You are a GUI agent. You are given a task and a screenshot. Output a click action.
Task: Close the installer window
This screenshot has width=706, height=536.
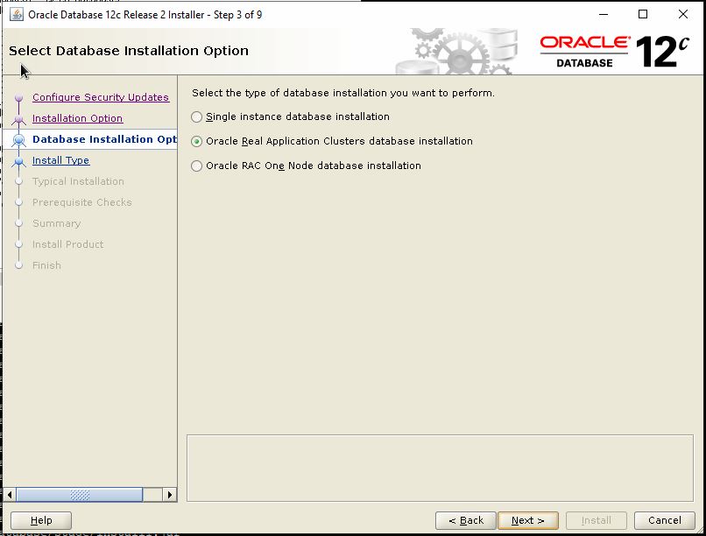(683, 14)
